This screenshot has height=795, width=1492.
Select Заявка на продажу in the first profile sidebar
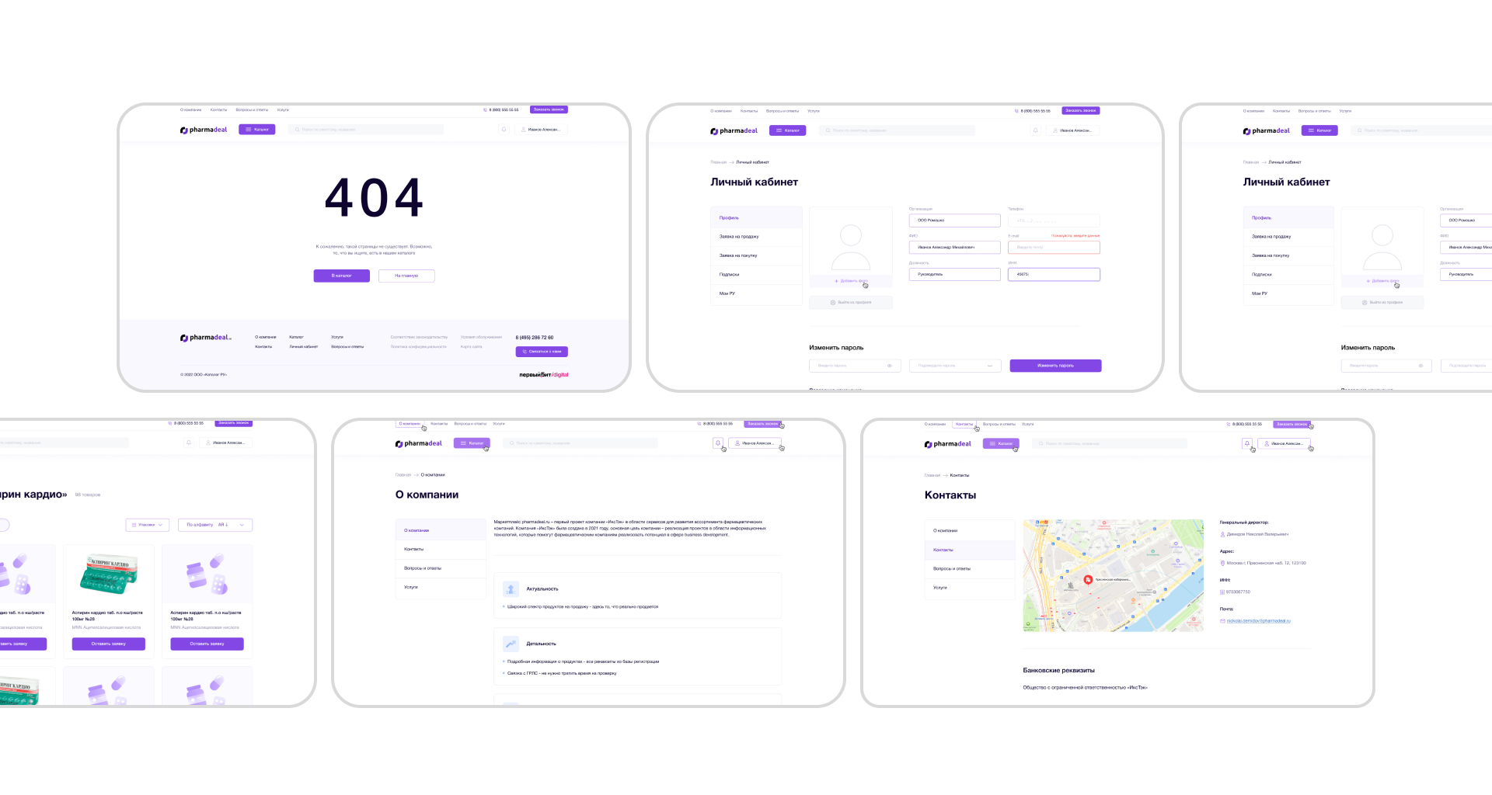point(739,237)
